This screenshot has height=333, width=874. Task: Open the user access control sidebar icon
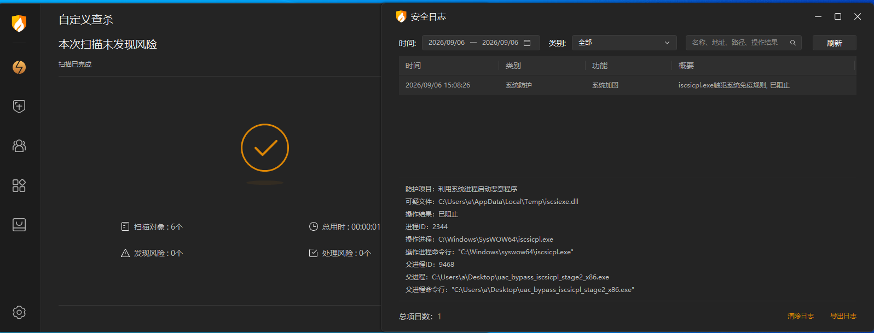19,146
